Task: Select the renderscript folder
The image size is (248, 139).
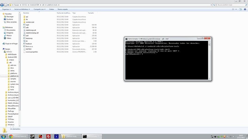Action: 30,22
